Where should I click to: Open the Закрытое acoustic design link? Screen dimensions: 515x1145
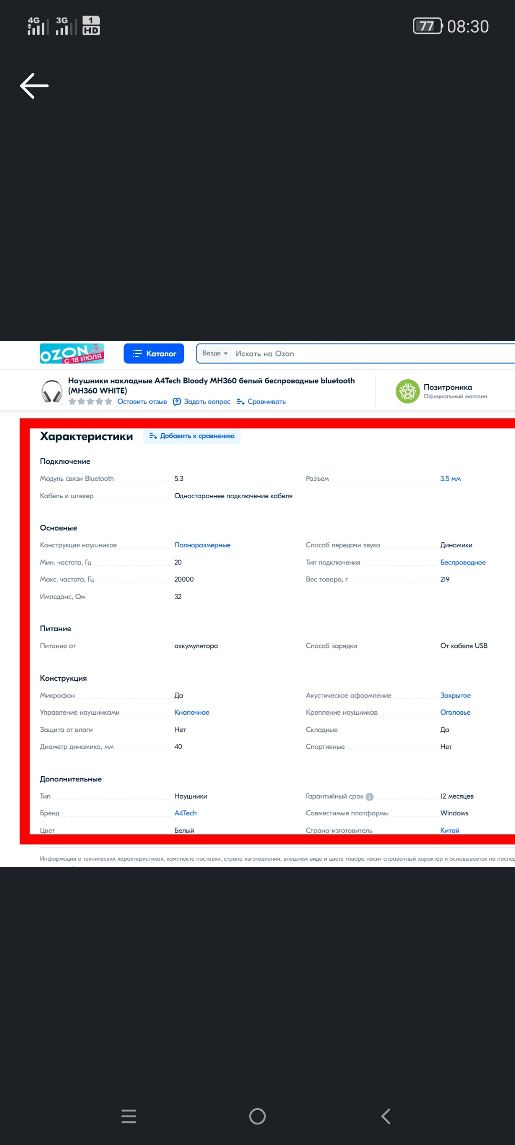455,695
